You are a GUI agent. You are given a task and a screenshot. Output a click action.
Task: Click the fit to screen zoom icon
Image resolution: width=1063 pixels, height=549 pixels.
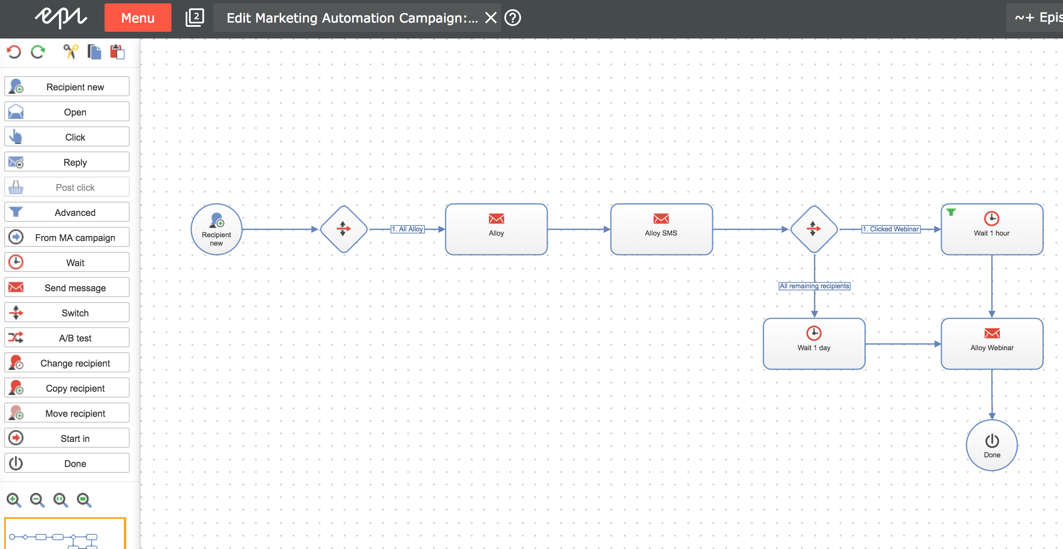click(84, 500)
